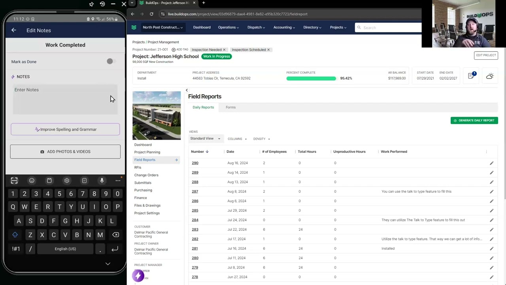Screen dimensions: 506x285
Task: Tap the scan text icon on keyboard
Action: point(14,180)
